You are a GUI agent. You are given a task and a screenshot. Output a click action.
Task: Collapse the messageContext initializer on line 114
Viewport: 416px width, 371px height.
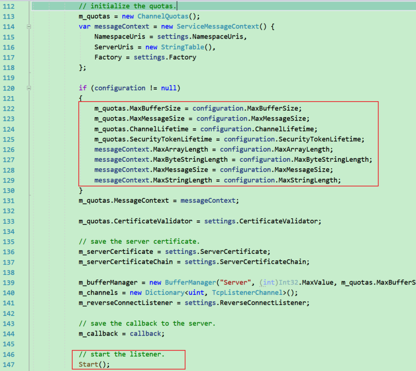[x=29, y=27]
